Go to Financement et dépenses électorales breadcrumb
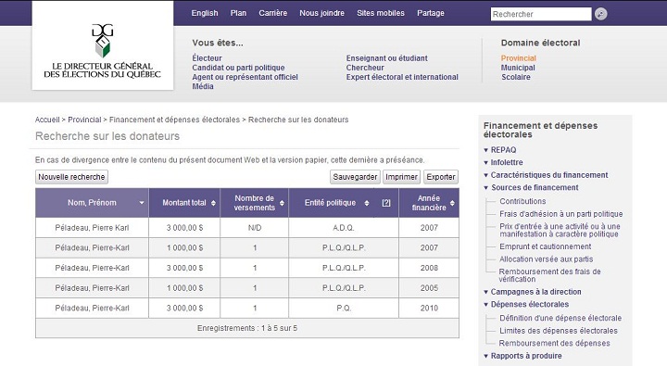The image size is (667, 366). coord(174,120)
